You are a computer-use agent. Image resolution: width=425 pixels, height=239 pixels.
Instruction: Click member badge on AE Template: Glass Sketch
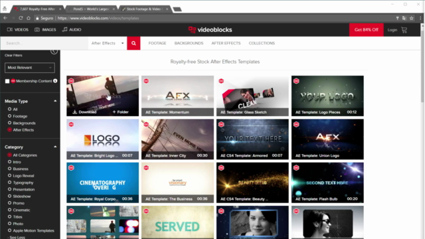(221, 81)
